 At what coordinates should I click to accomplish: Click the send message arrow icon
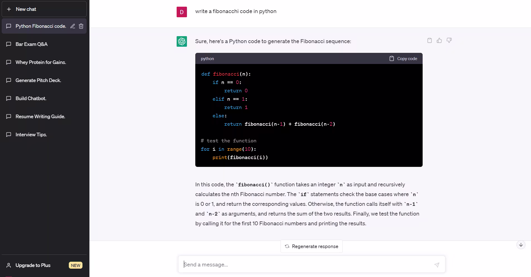[x=437, y=265]
